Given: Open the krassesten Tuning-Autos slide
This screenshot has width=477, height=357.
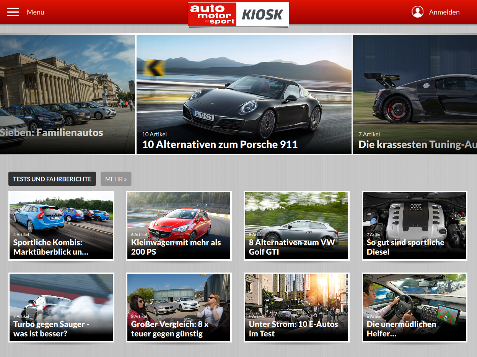Looking at the screenshot, I should (x=415, y=94).
